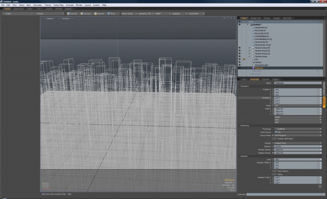Open the Prototype dropdown showing Buildings
327x199 pixels.
pyautogui.click(x=298, y=129)
